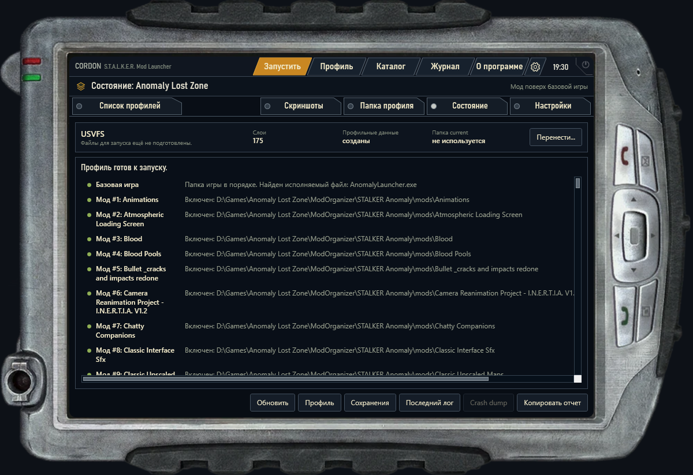Switch to the Запустить tab
The image size is (693, 475).
click(x=282, y=66)
